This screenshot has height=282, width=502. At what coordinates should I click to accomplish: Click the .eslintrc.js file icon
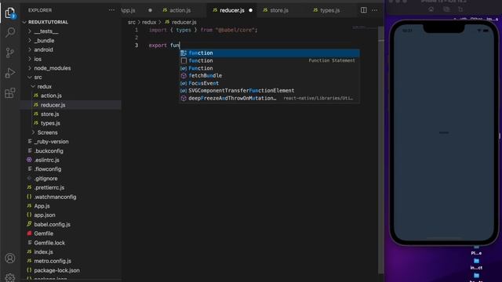30,160
